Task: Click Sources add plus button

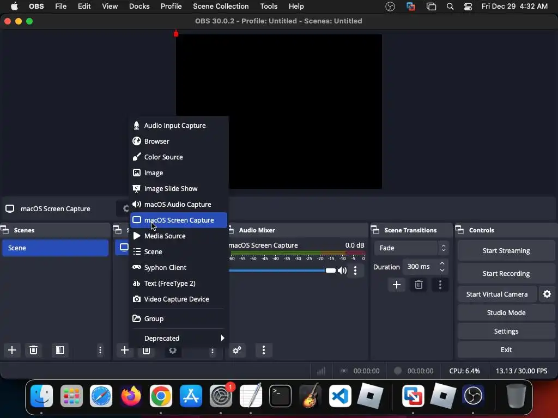Action: click(125, 350)
